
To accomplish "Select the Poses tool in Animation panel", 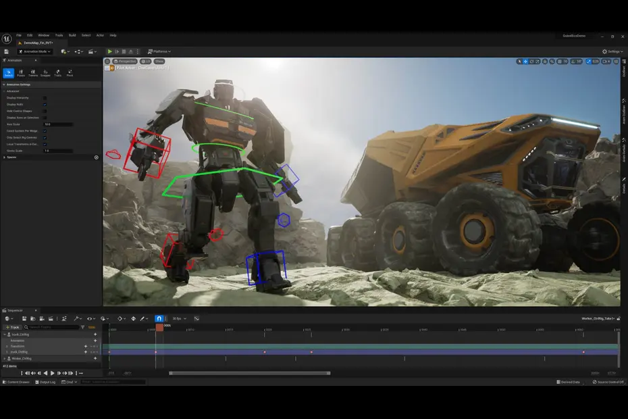I will click(x=21, y=73).
